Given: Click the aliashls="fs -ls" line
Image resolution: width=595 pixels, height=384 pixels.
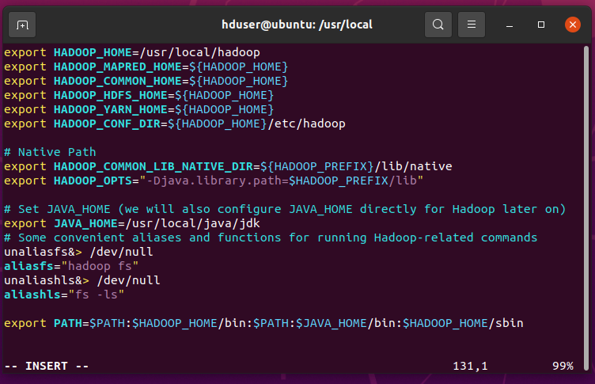Looking at the screenshot, I should [64, 295].
